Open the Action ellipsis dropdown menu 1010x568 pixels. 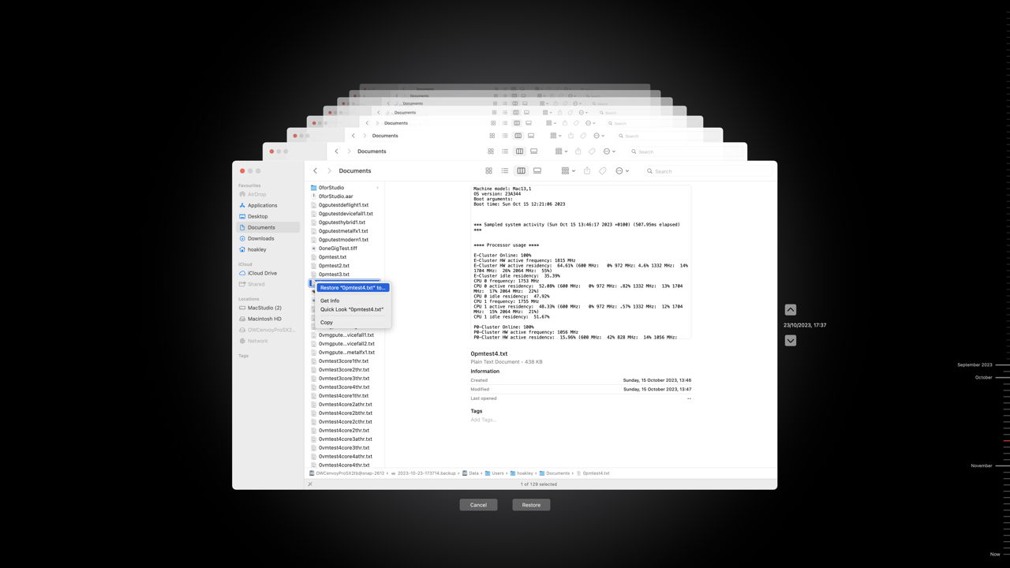[623, 171]
